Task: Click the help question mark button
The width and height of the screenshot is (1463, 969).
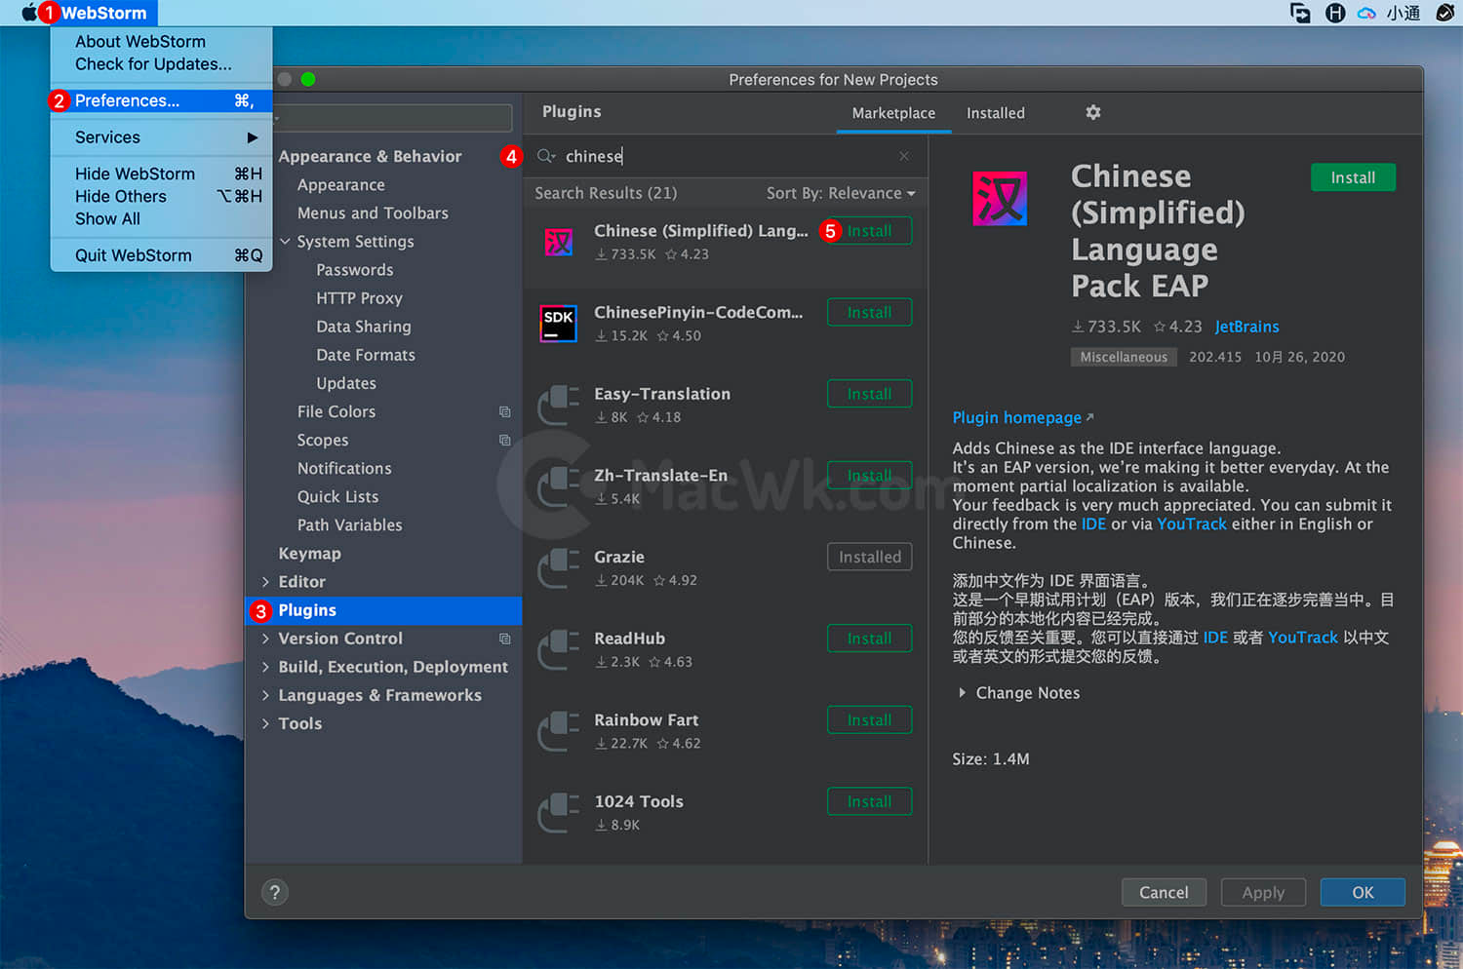Action: coord(275,892)
